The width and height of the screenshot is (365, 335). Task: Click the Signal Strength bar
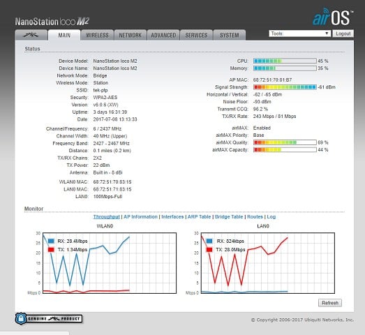point(285,87)
